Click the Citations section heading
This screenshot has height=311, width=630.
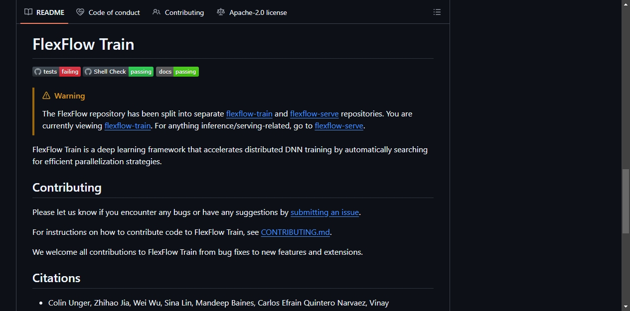click(56, 278)
